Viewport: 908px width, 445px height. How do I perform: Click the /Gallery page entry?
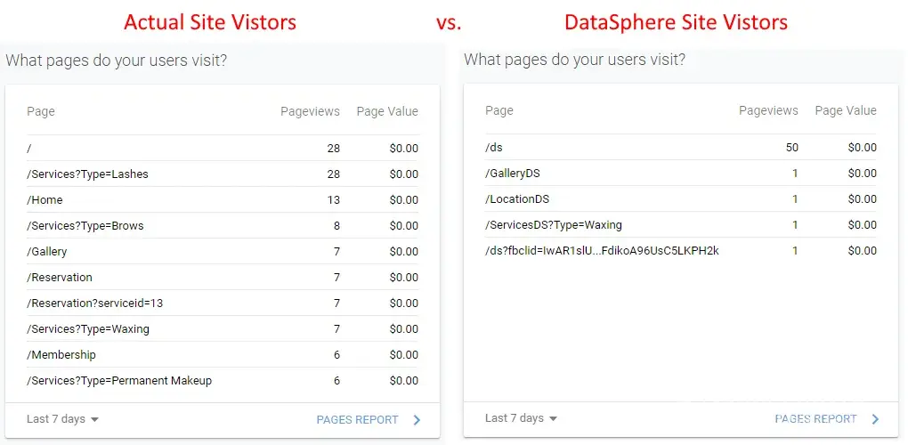(47, 251)
